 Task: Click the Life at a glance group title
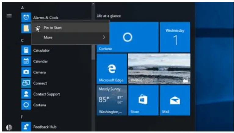(109, 16)
